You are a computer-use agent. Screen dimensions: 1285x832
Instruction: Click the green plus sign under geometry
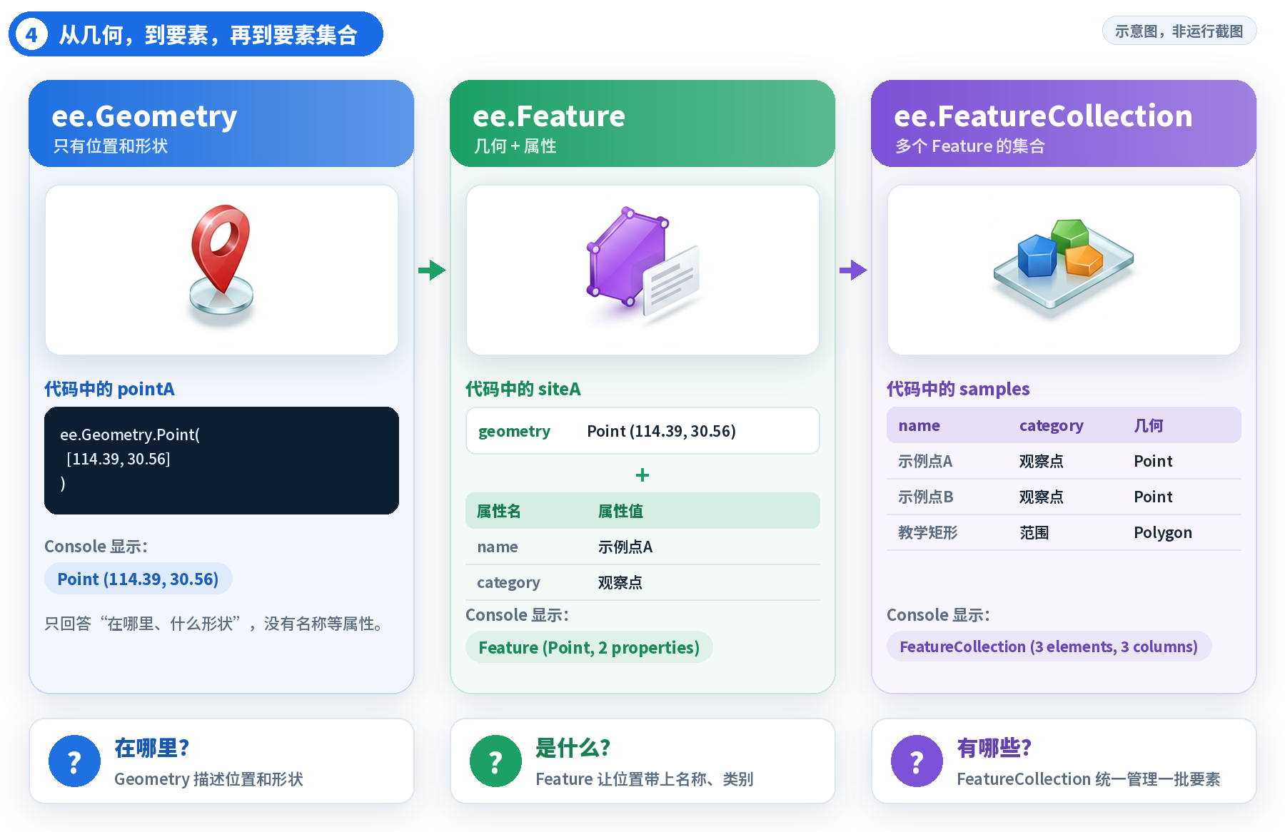point(642,475)
